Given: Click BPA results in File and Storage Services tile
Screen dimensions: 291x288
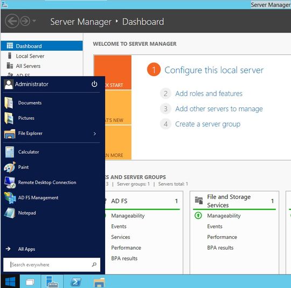Looking at the screenshot, I should (x=220, y=248).
